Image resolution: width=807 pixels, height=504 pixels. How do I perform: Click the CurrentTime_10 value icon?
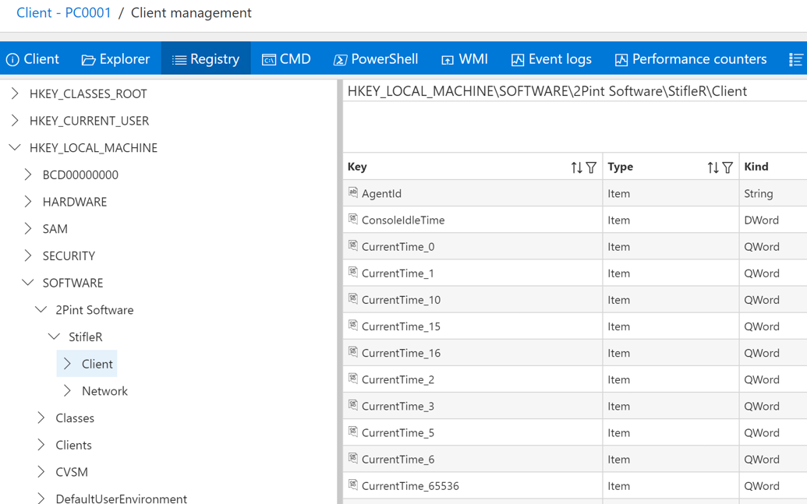(x=352, y=298)
